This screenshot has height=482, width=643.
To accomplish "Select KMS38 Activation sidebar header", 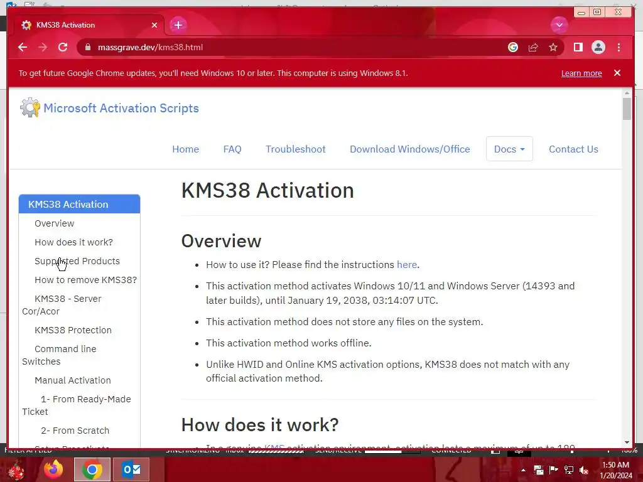I will (80, 204).
